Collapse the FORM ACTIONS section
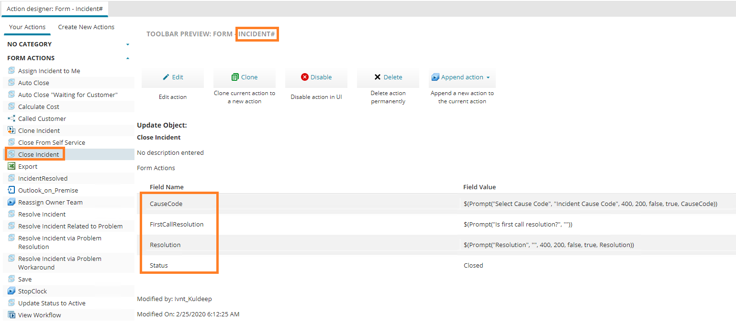The image size is (736, 324). pos(127,57)
